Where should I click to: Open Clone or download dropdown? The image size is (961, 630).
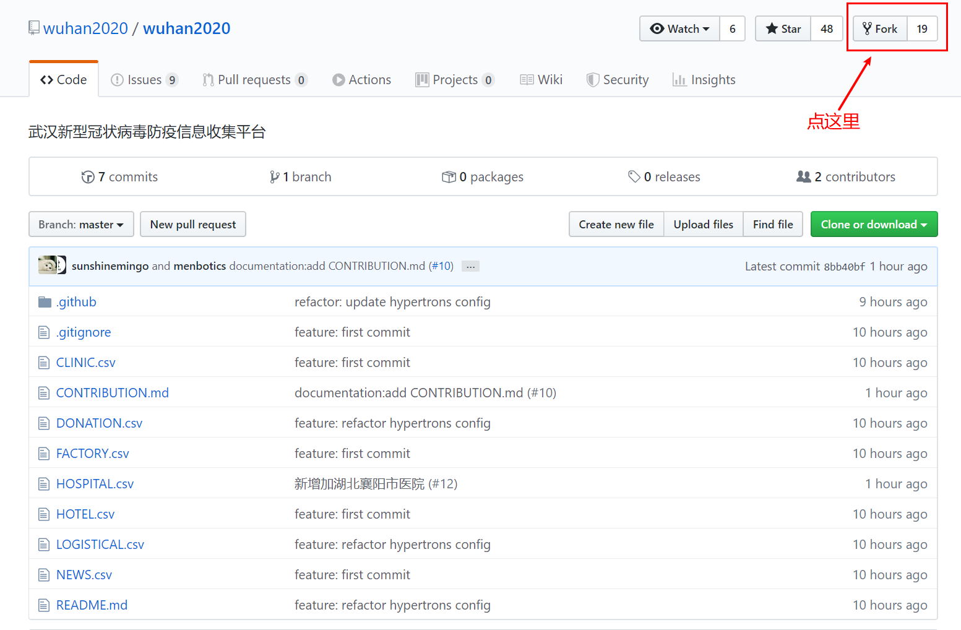point(874,224)
